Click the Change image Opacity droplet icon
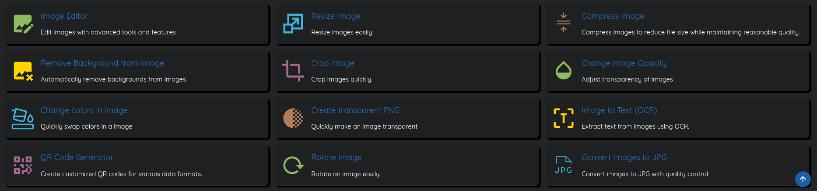 click(x=563, y=70)
